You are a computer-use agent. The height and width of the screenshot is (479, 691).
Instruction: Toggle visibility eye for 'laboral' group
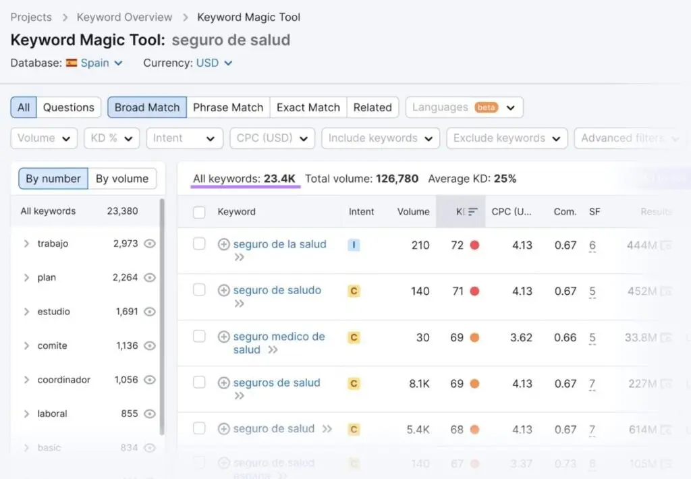tap(150, 414)
